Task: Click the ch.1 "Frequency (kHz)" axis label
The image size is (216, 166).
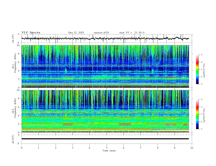Action: point(15,63)
